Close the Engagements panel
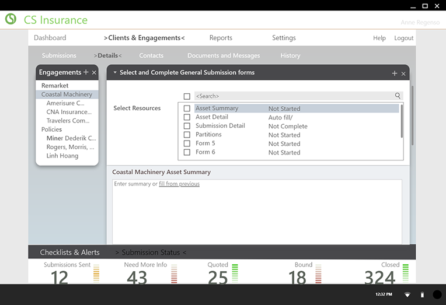The height and width of the screenshot is (305, 446). click(94, 73)
